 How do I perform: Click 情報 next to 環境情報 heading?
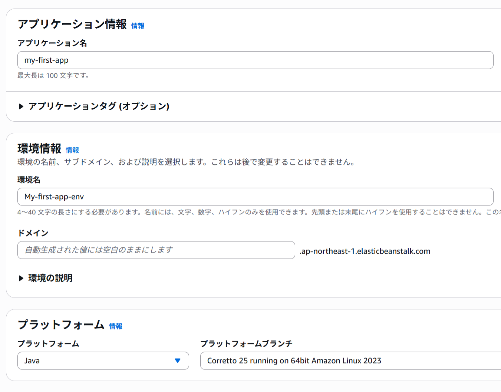click(x=72, y=150)
